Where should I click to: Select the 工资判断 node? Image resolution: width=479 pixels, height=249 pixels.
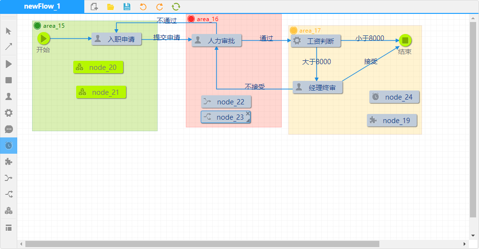tap(316, 41)
